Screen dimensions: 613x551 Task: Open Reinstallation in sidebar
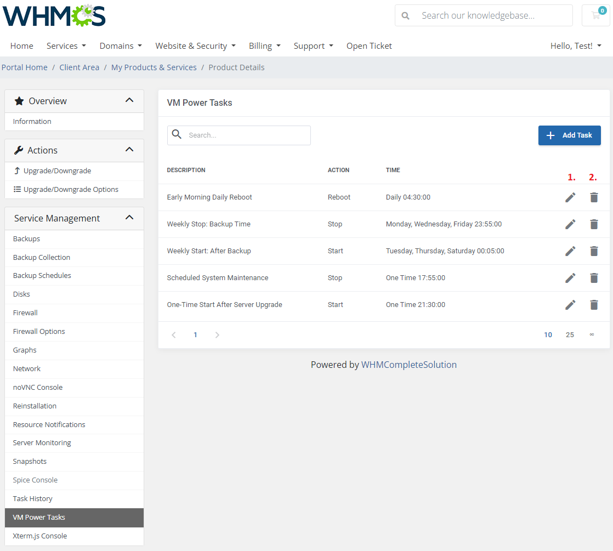coord(74,406)
